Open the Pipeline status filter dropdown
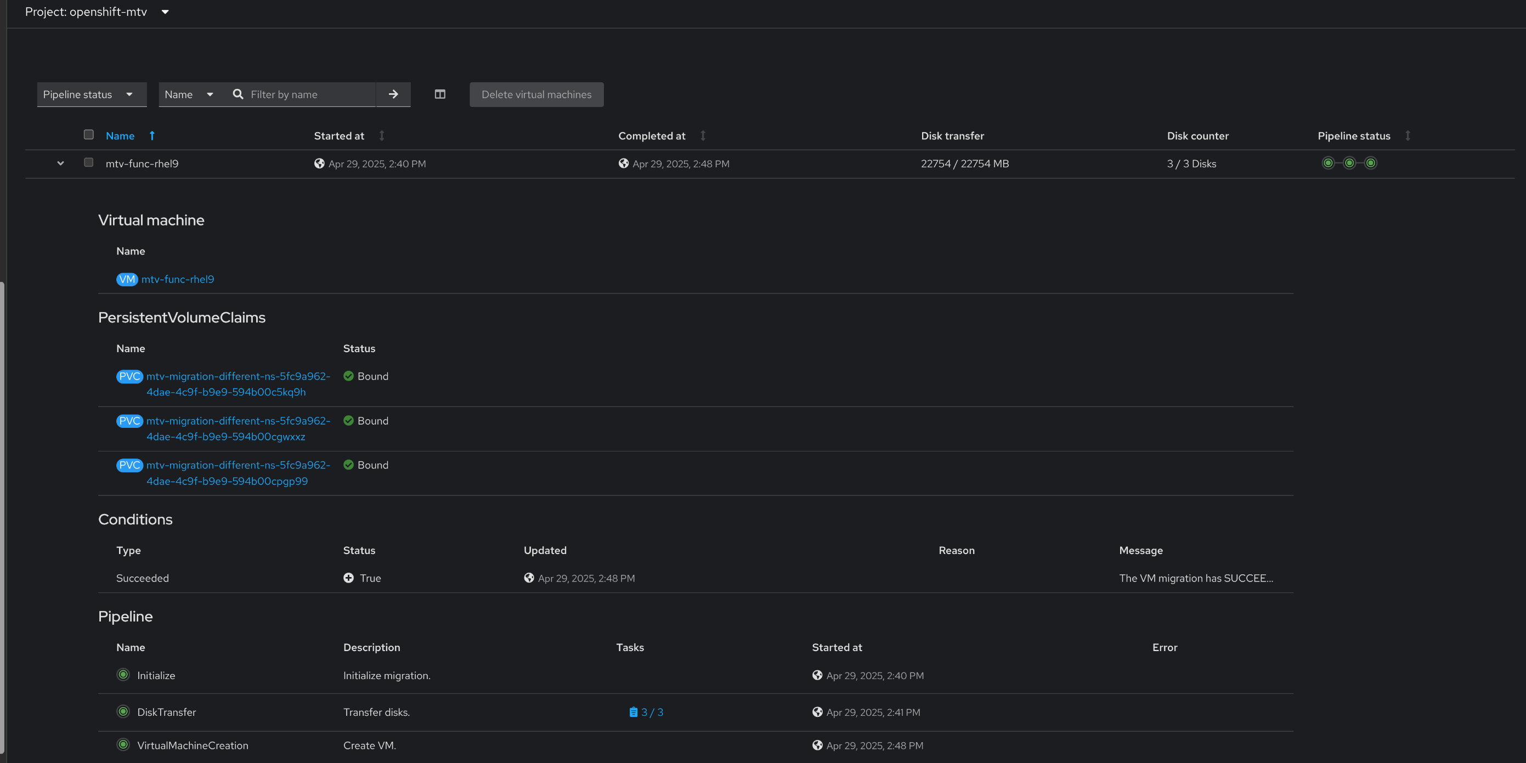 coord(91,94)
